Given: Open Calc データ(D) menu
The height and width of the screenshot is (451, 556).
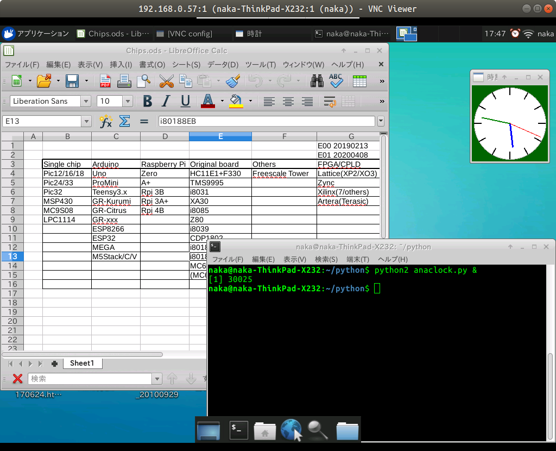Looking at the screenshot, I should coord(223,65).
